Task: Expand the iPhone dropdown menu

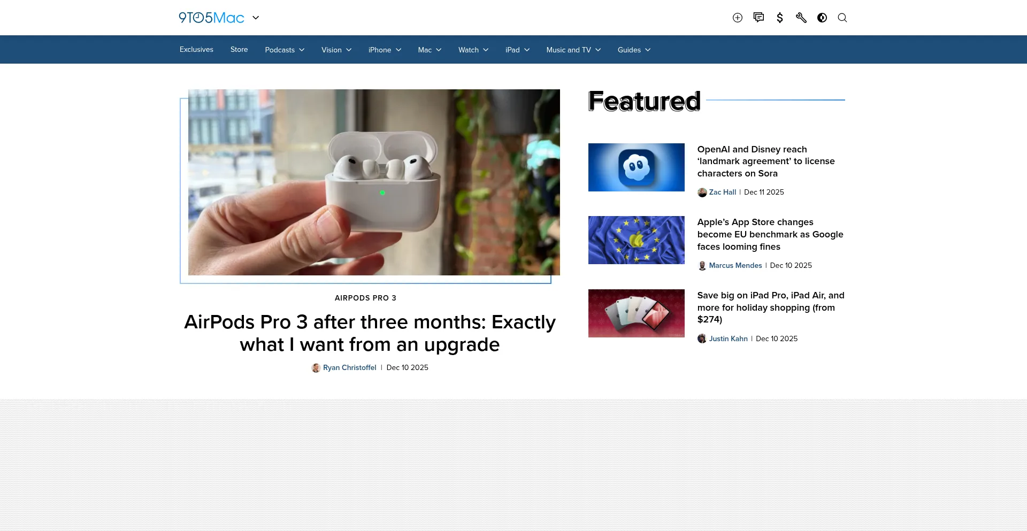Action: click(385, 50)
